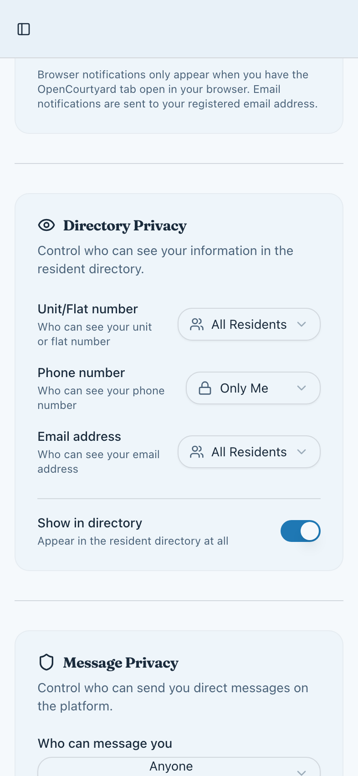Click the people icon in Unit/Flat number dropdown
Screen dimensions: 358x776
[197, 324]
